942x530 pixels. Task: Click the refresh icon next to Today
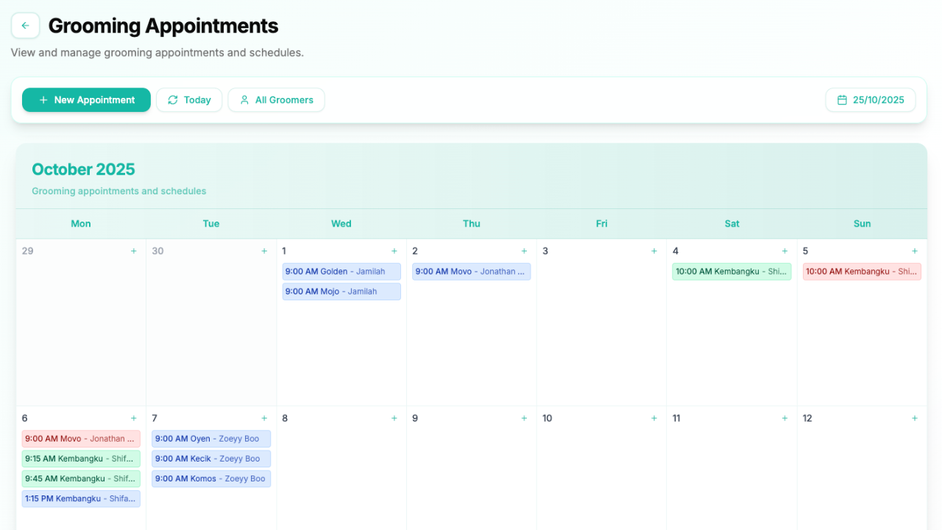(x=172, y=99)
